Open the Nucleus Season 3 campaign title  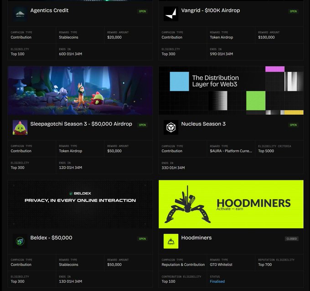pos(203,124)
